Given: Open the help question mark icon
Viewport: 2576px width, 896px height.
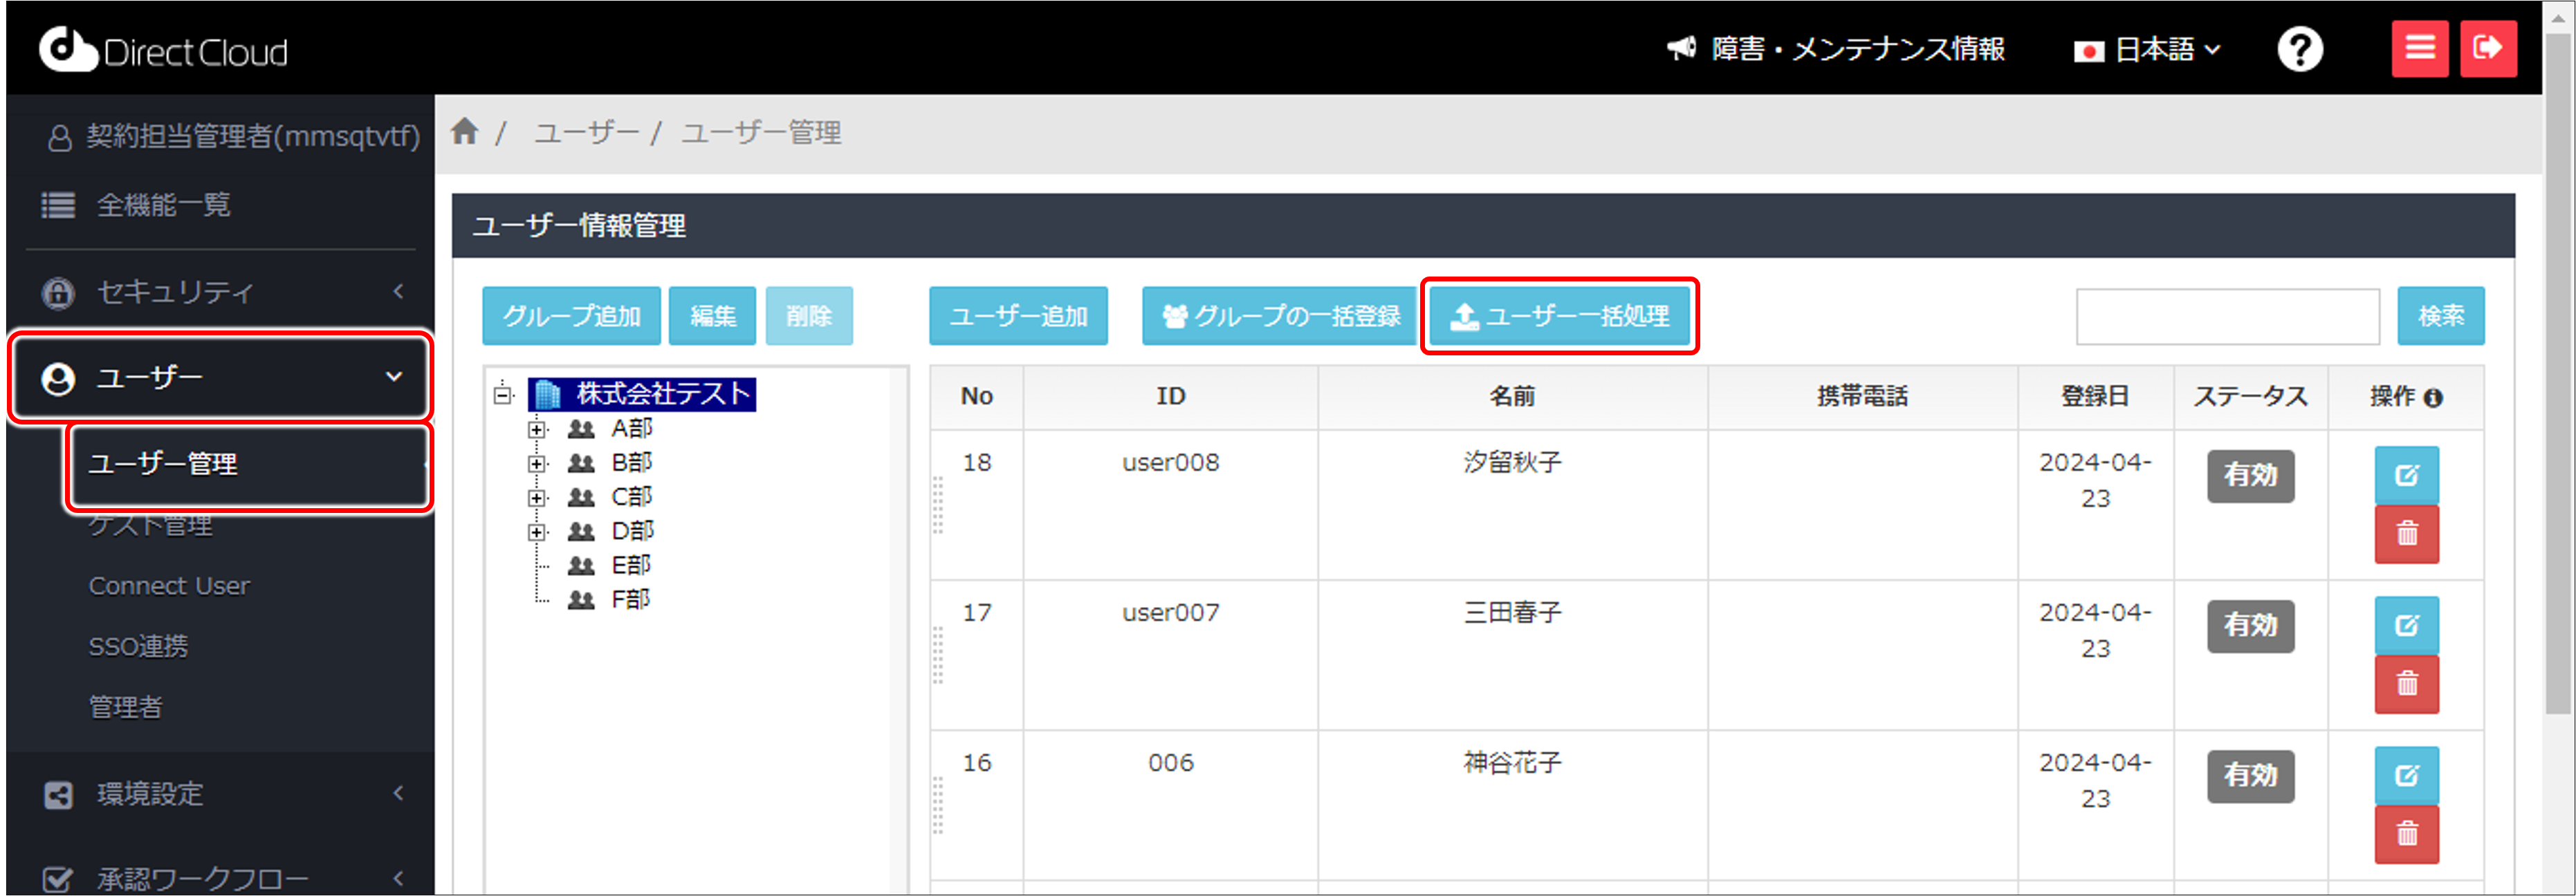Looking at the screenshot, I should [x=2299, y=49].
